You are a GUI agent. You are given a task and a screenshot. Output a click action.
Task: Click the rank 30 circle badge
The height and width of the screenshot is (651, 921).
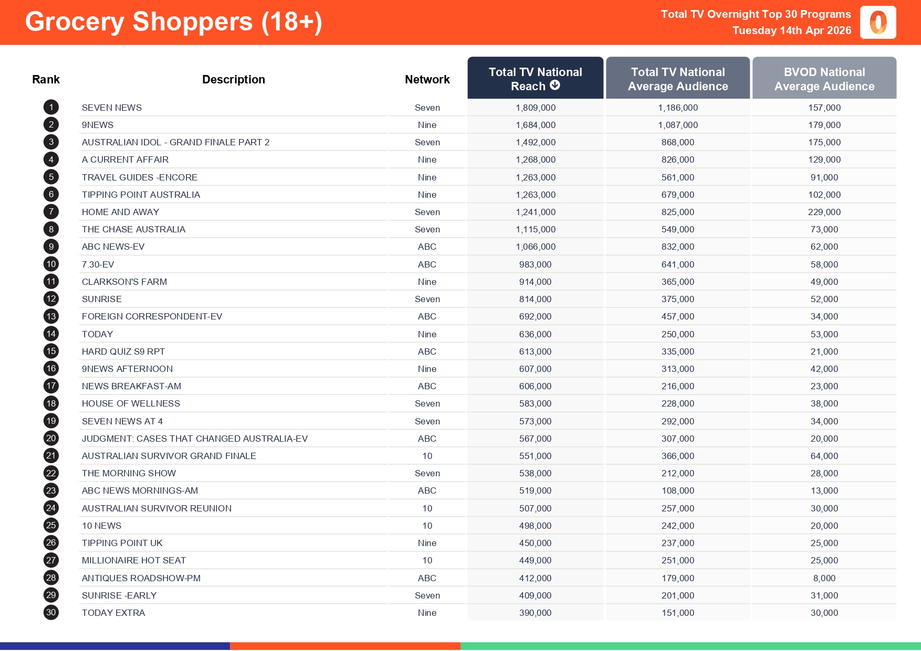tap(51, 613)
